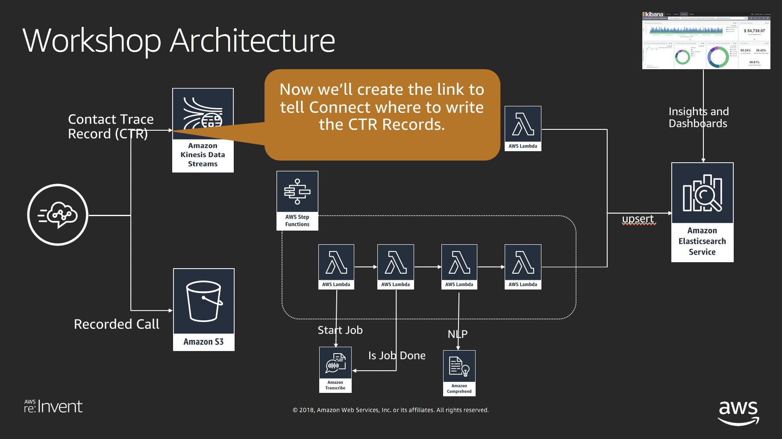The width and height of the screenshot is (782, 439).
Task: Click the AWS Lambda icon beside the orange callout
Action: click(523, 129)
